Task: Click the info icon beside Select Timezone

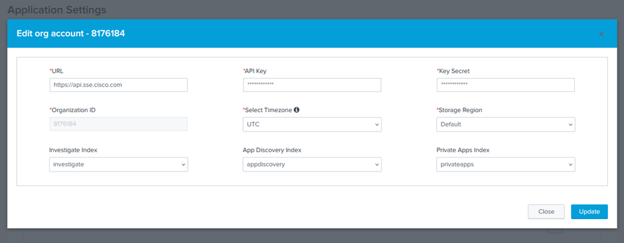Action: [x=297, y=110]
